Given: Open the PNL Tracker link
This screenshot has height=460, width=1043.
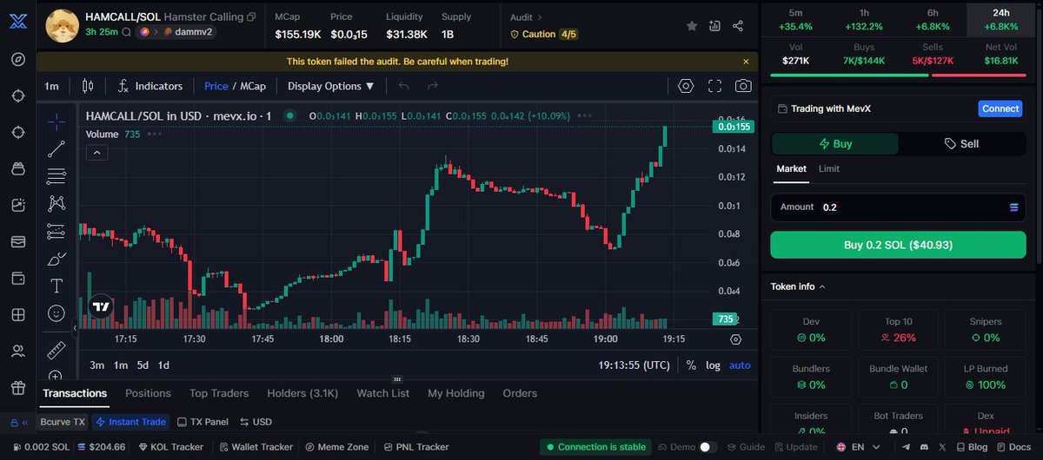Looking at the screenshot, I should pos(416,447).
